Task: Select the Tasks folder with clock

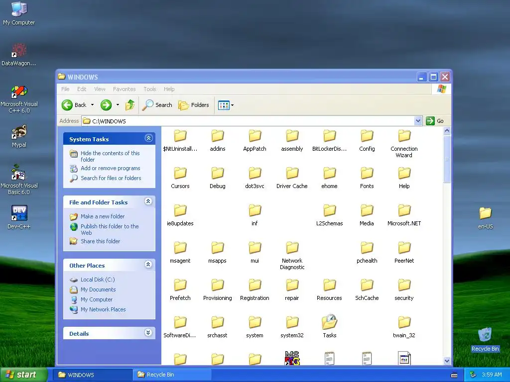Action: point(330,326)
